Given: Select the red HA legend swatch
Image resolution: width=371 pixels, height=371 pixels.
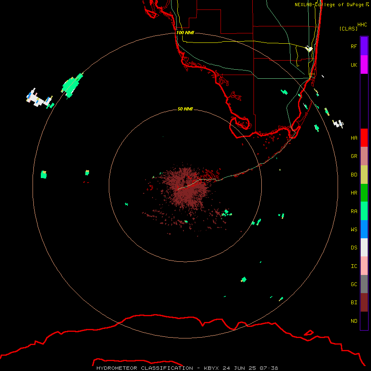Looking at the screenshot, I should [x=364, y=138].
